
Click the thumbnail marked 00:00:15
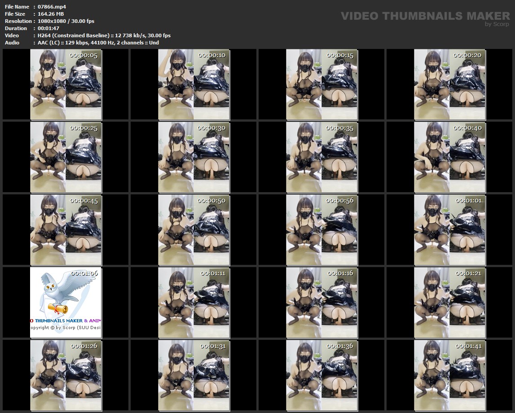click(x=322, y=85)
